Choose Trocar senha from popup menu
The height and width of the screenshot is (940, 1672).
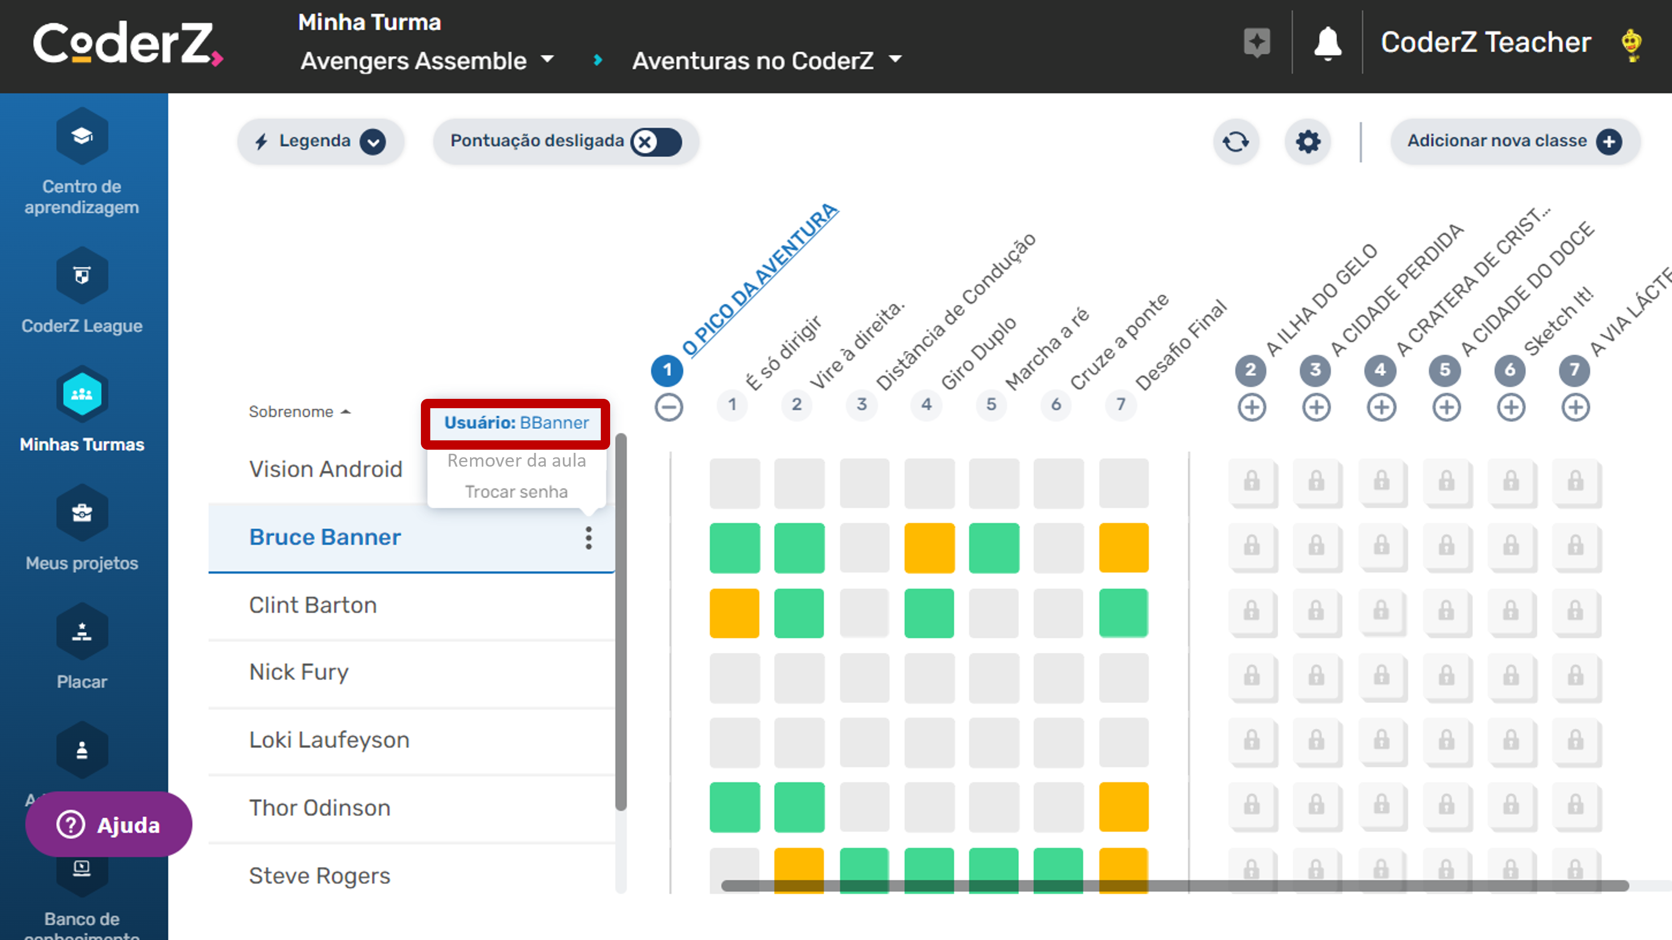pyautogui.click(x=516, y=492)
